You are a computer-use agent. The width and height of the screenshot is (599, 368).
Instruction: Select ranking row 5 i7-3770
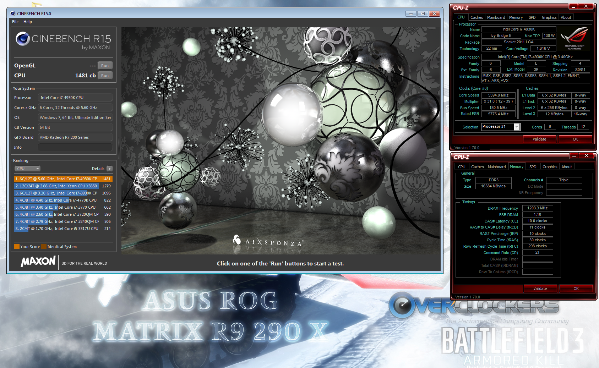[63, 207]
